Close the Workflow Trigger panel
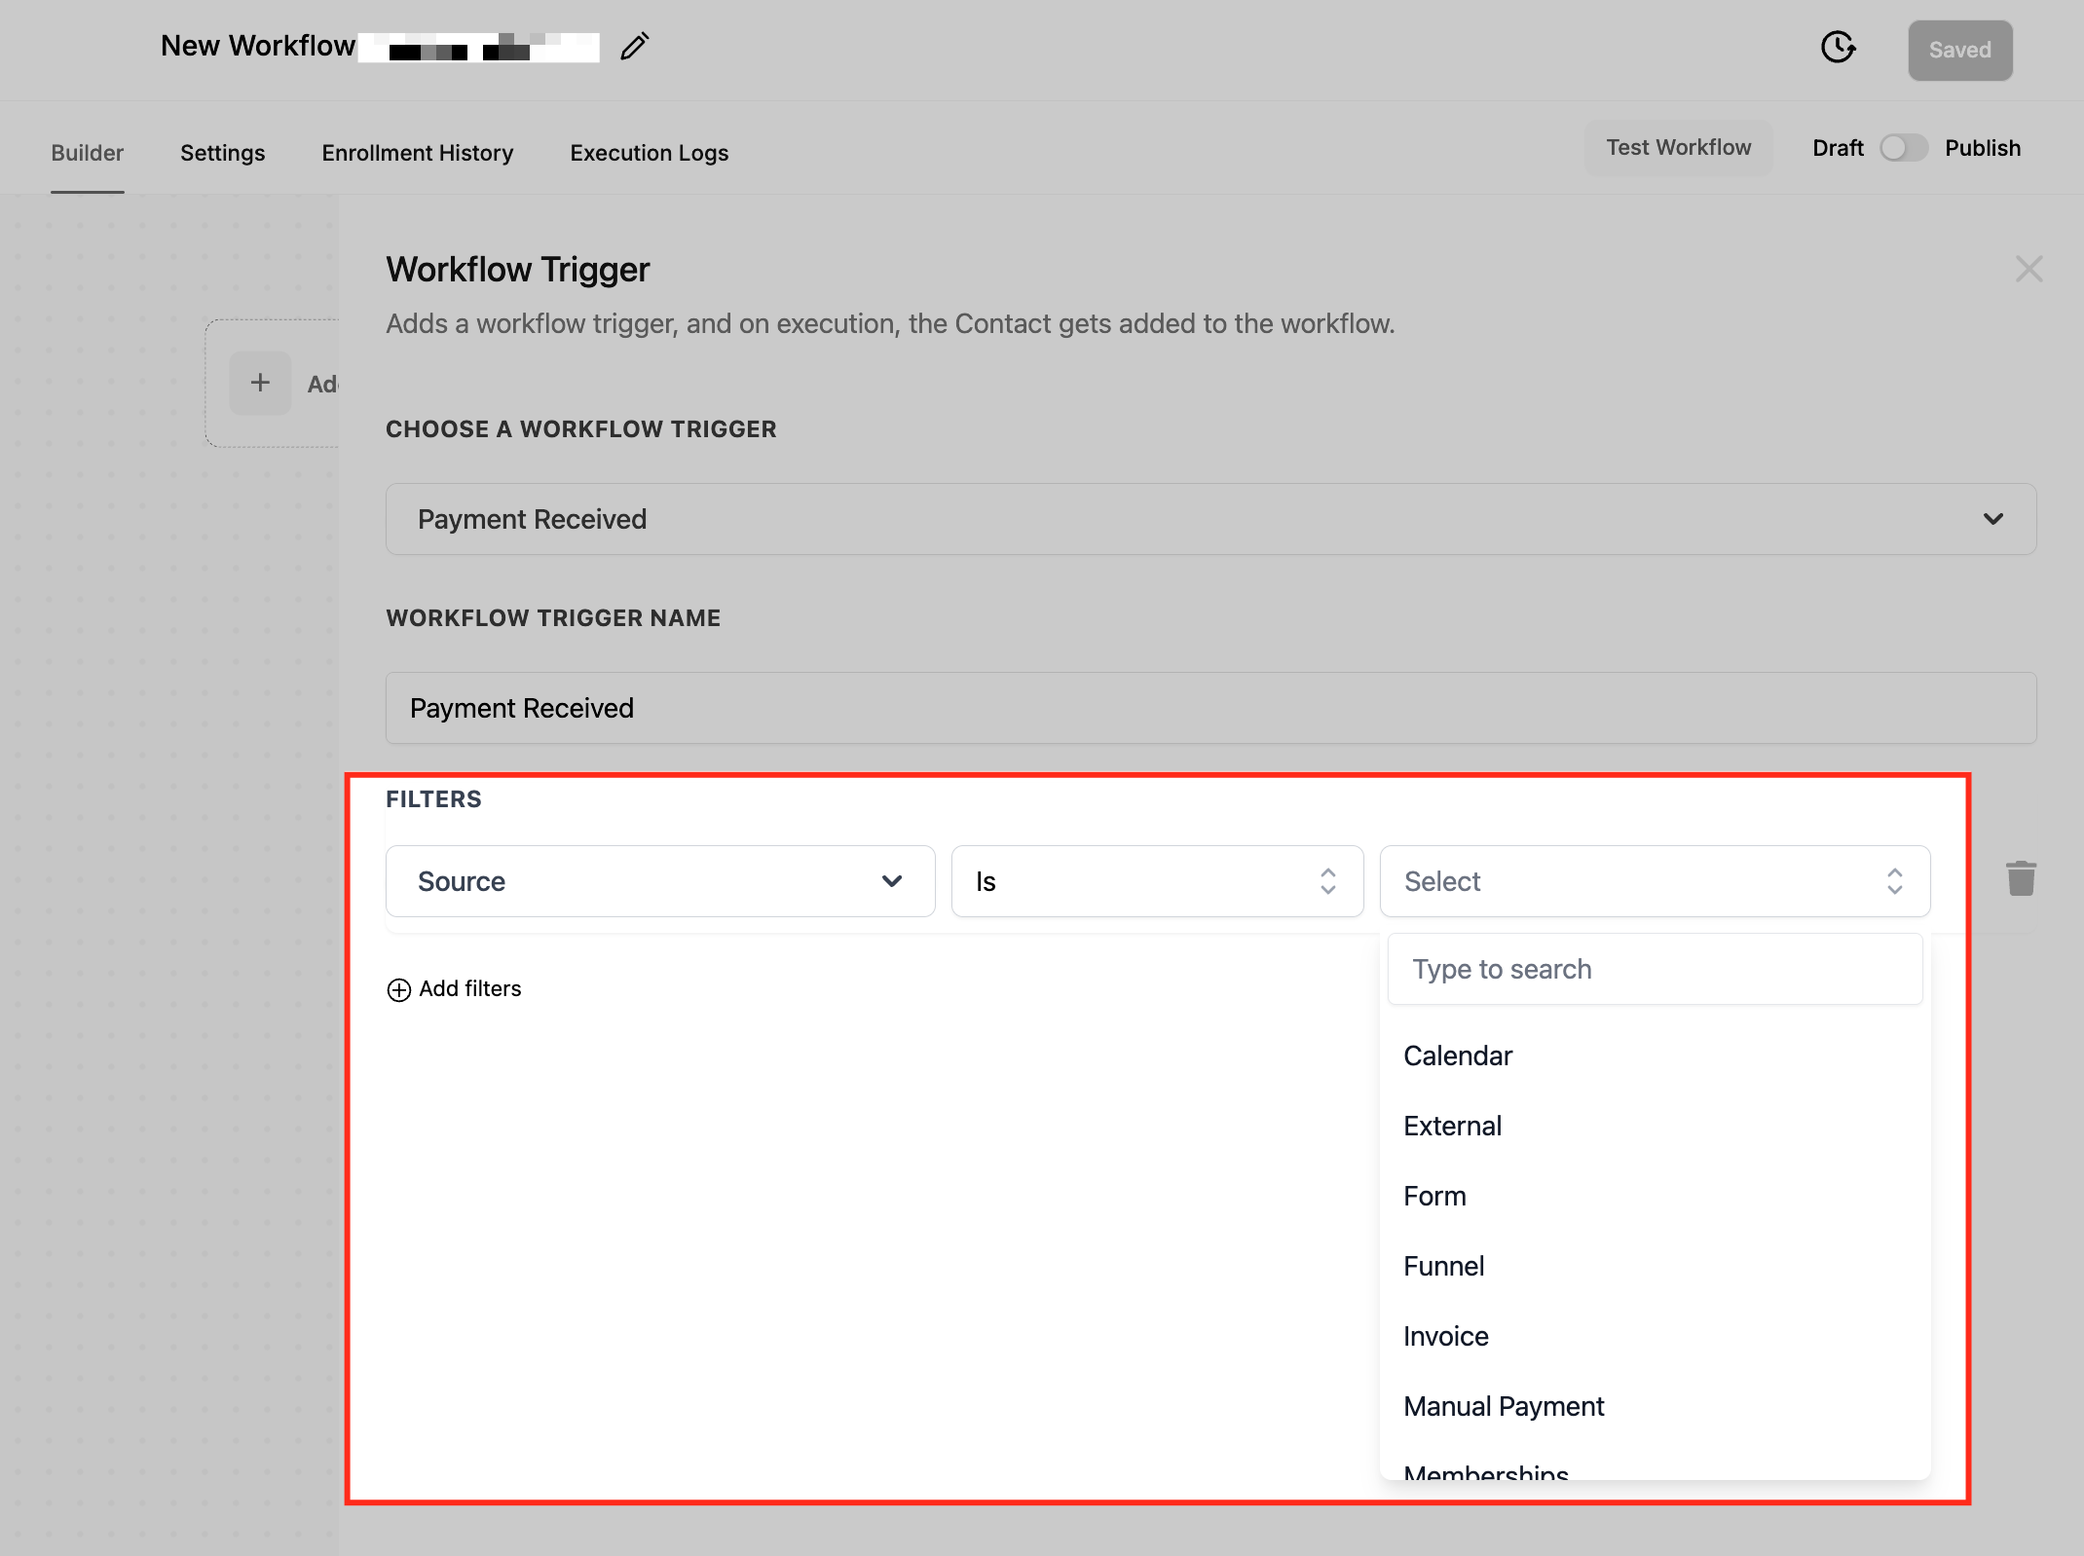Image resolution: width=2084 pixels, height=1556 pixels. click(x=2028, y=269)
